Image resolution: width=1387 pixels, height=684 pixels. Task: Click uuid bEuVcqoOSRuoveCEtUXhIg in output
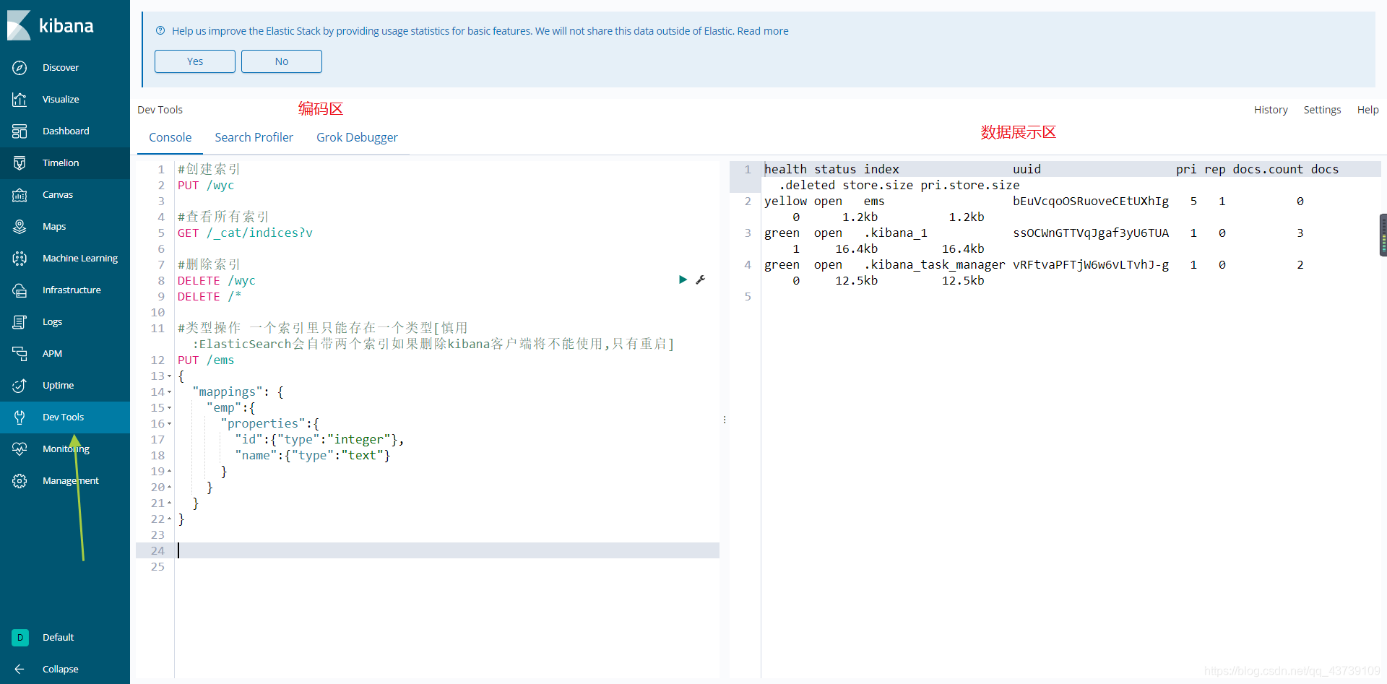(x=1091, y=201)
